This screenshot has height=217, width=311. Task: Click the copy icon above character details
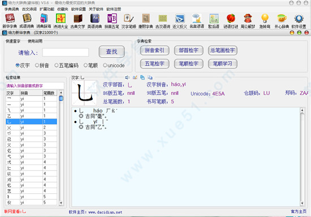(142, 77)
